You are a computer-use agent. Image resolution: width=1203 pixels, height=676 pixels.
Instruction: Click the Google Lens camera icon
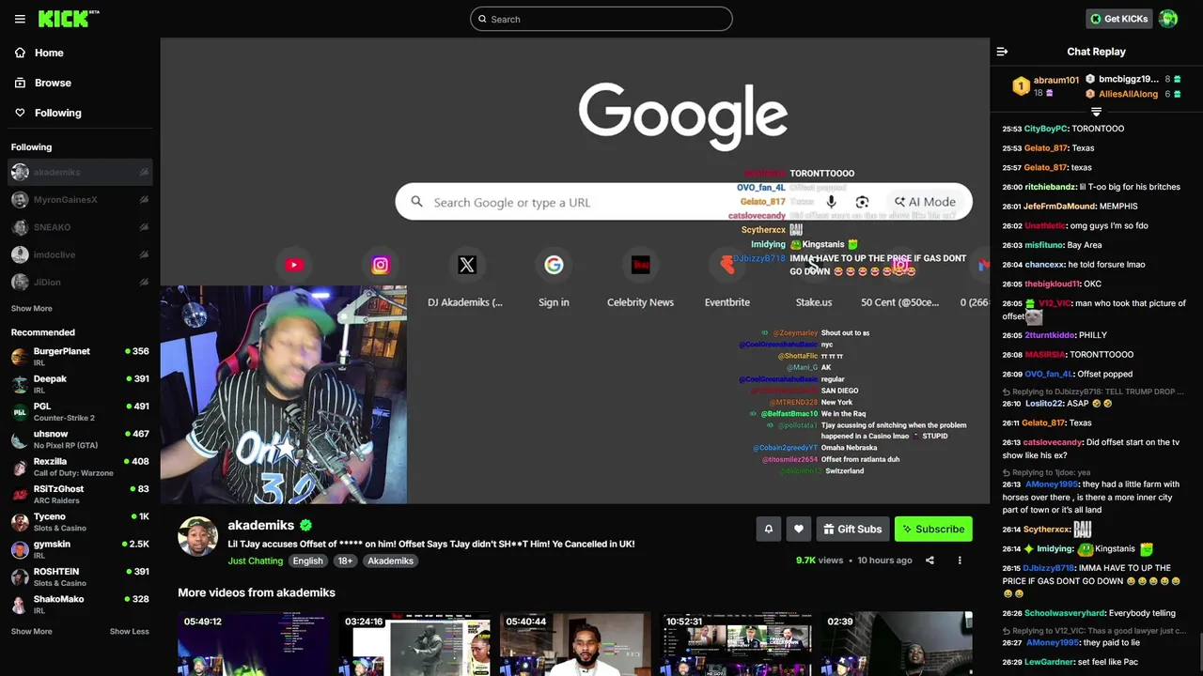(862, 202)
